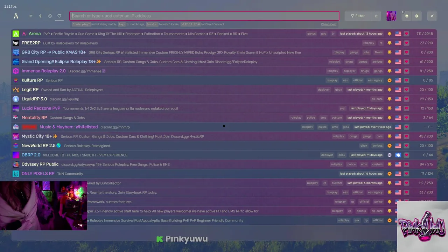Toggle favorite heart on FREE2RP server
The image size is (448, 252).
[x=406, y=43]
